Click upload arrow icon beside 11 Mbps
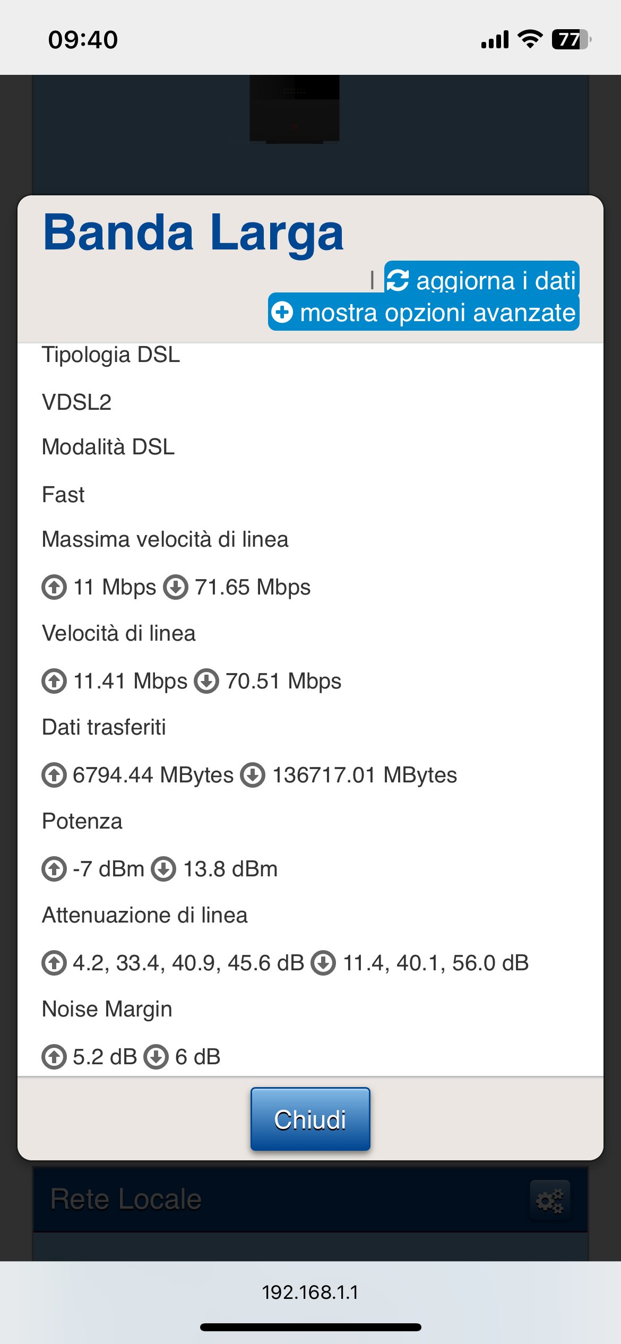 click(x=54, y=587)
